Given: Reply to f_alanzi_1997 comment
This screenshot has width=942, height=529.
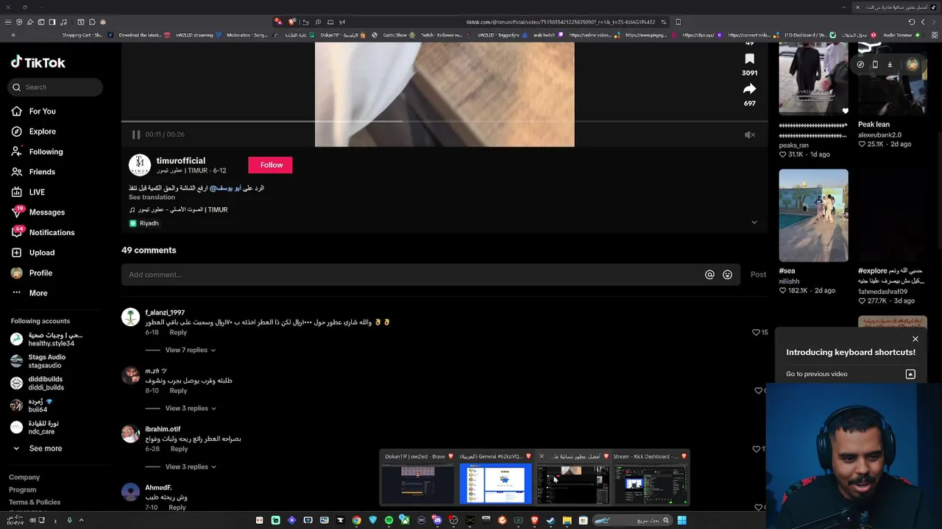Looking at the screenshot, I should (x=178, y=332).
